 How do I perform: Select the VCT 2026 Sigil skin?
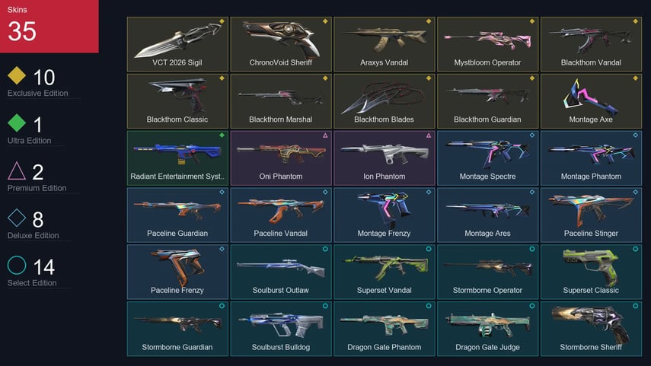tap(177, 44)
